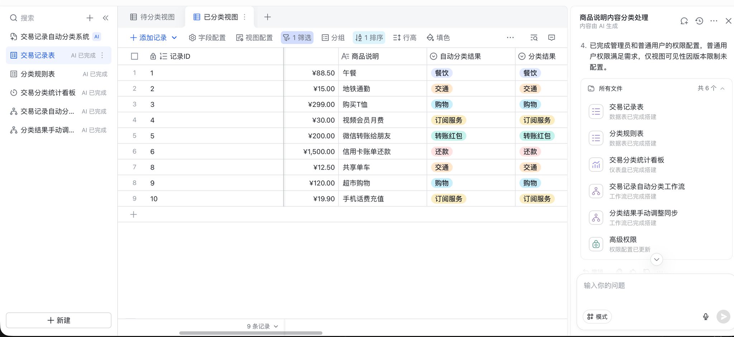Open 分类规则表 in sidebar
Viewport: 734px width, 337px height.
pos(58,74)
